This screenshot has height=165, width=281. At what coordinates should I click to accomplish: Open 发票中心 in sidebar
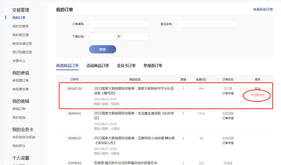click(x=19, y=61)
